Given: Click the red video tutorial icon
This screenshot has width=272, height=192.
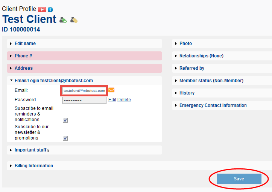Looking at the screenshot, I should [42, 9].
